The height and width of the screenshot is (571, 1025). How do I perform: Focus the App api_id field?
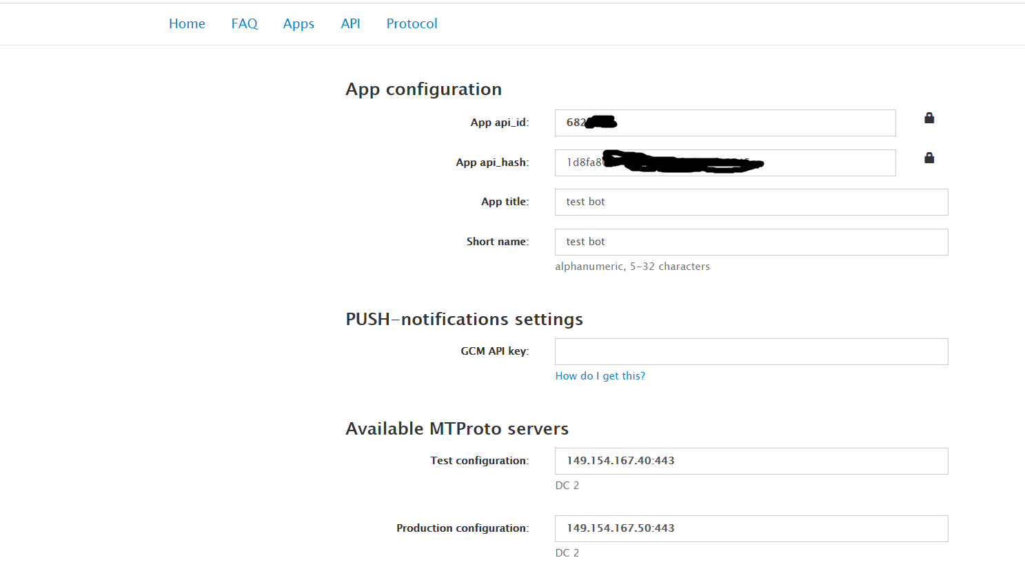(725, 123)
